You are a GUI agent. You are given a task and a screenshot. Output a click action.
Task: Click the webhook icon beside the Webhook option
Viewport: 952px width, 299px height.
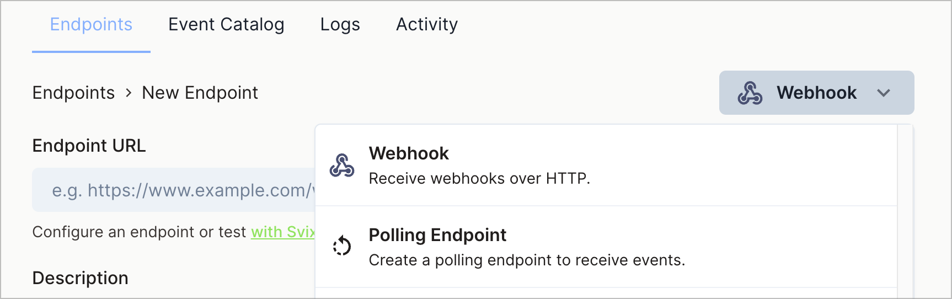pos(342,165)
